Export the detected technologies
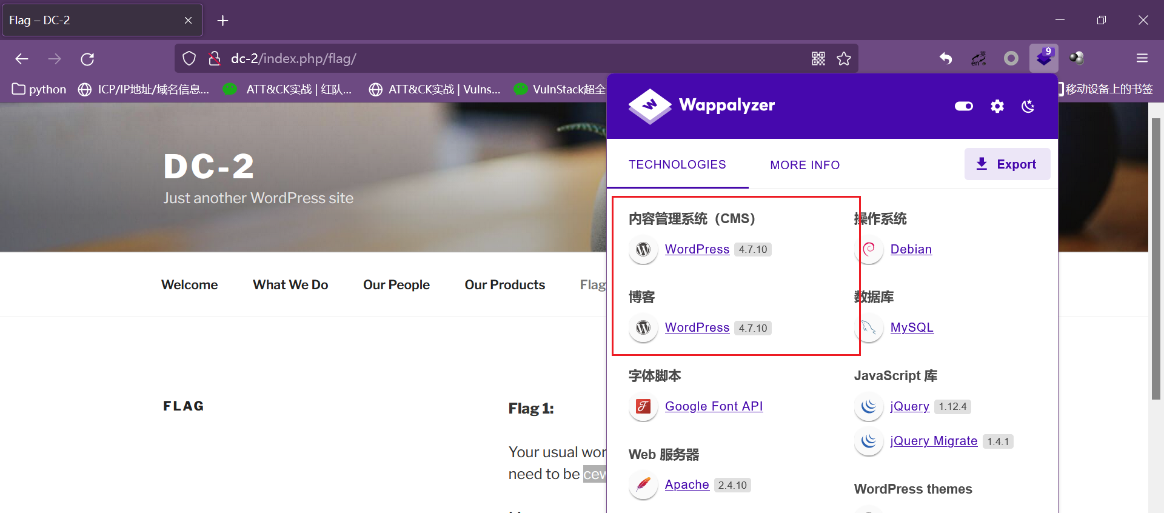The width and height of the screenshot is (1164, 513). tap(1007, 164)
